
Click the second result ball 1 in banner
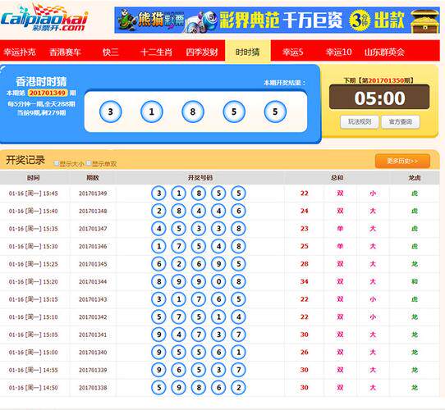tap(152, 112)
